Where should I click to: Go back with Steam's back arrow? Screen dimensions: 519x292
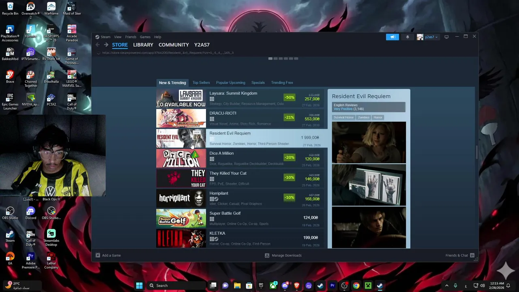click(x=98, y=45)
